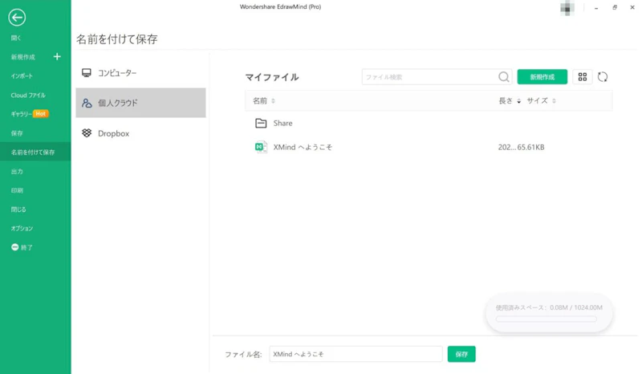
Task: Click the used storage space bar
Action: (547, 319)
